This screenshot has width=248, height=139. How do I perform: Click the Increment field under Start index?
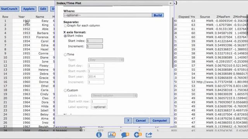95,46
